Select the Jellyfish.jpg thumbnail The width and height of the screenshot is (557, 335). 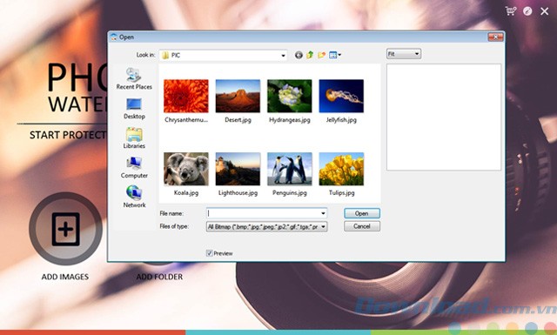pyautogui.click(x=341, y=96)
